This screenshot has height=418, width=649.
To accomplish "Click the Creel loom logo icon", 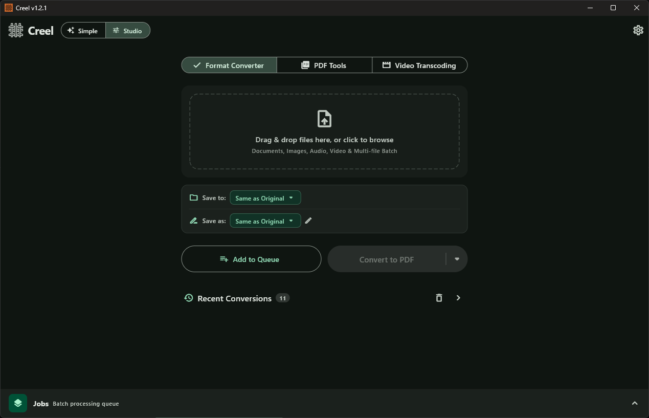I will (16, 31).
